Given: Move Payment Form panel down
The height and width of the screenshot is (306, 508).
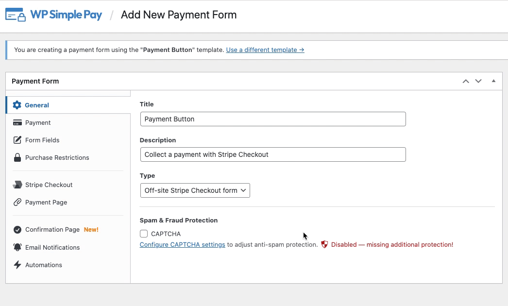Looking at the screenshot, I should (x=478, y=81).
